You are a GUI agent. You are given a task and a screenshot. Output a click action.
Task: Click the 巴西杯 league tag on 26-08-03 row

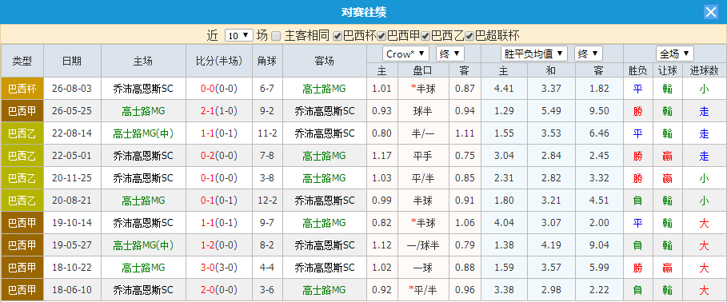(x=22, y=89)
